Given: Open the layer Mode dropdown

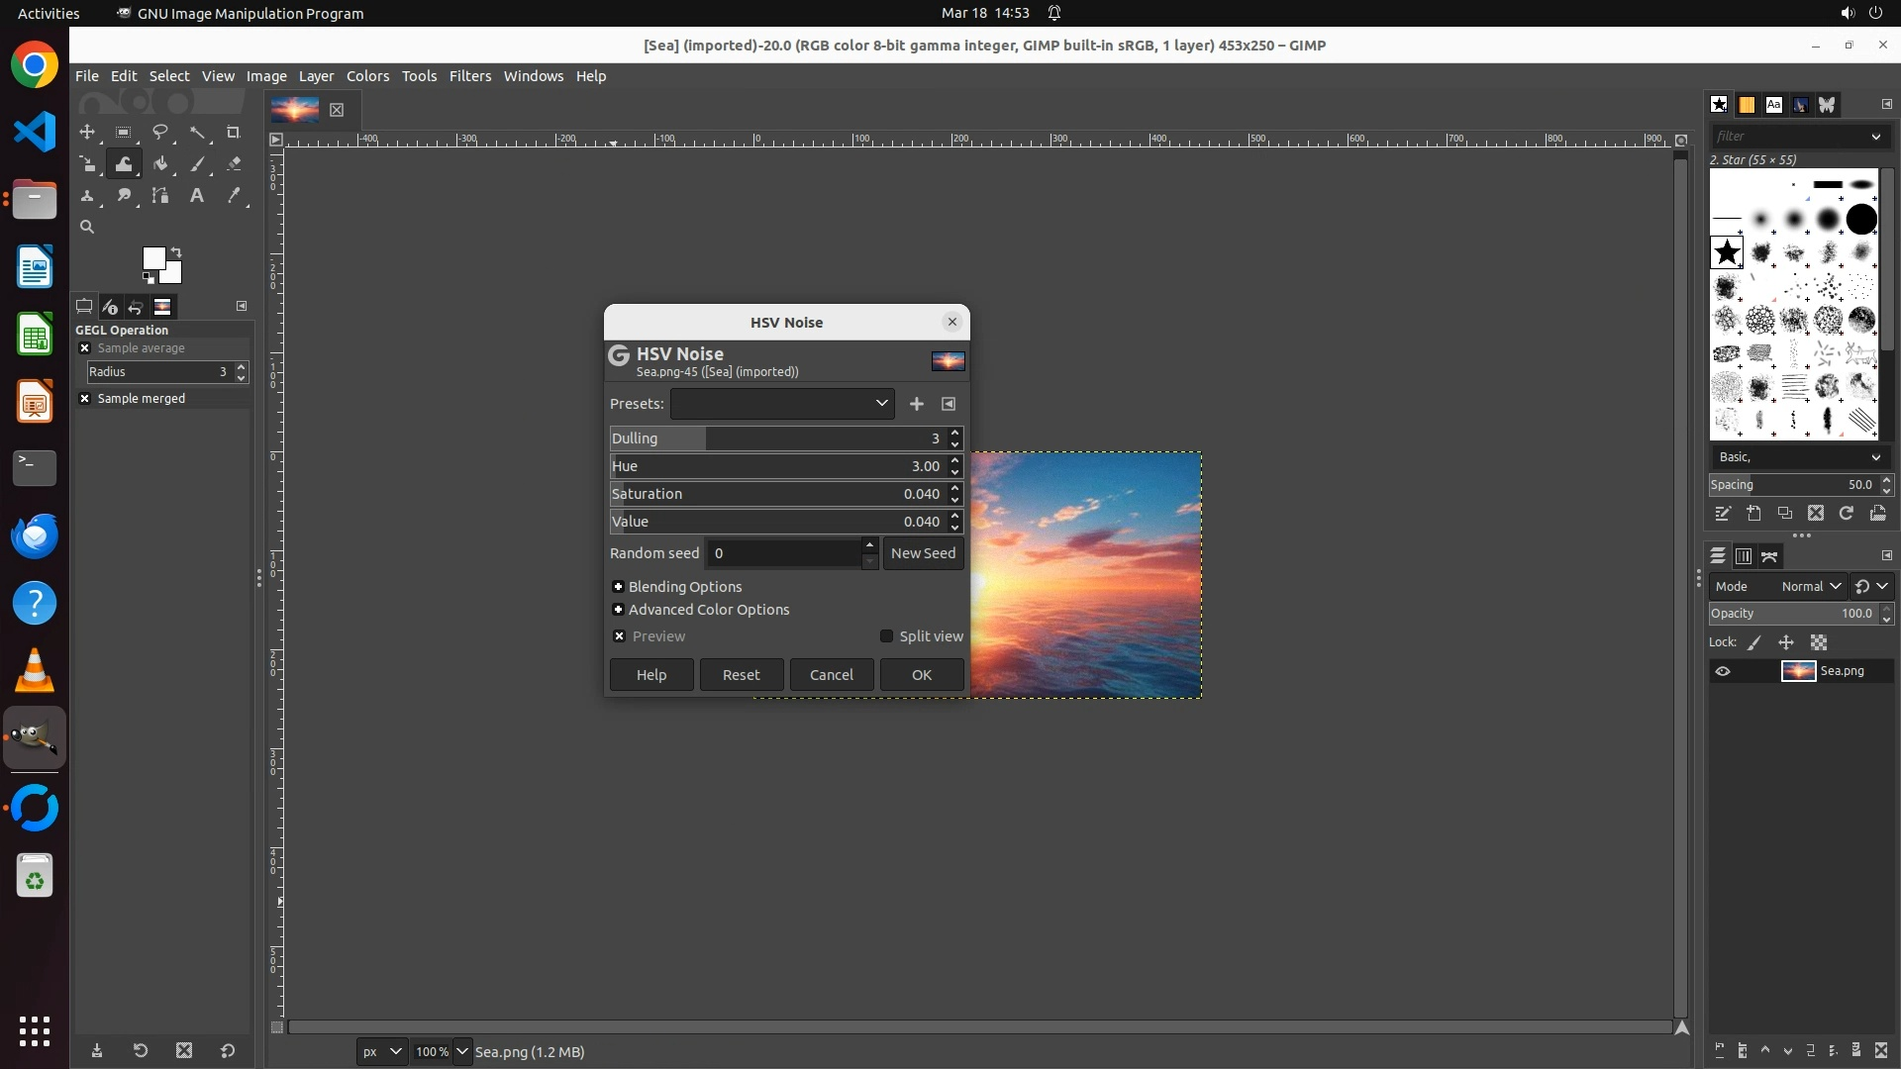Looking at the screenshot, I should (x=1810, y=586).
